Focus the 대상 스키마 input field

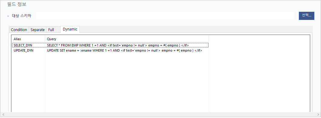(x=165, y=16)
